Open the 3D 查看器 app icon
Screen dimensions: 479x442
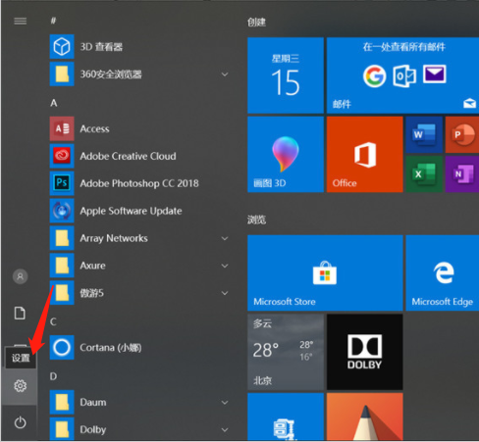point(62,47)
